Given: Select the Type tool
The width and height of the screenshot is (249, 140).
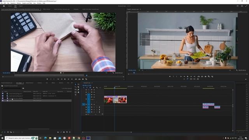Looking at the screenshot, I should pyautogui.click(x=75, y=95).
